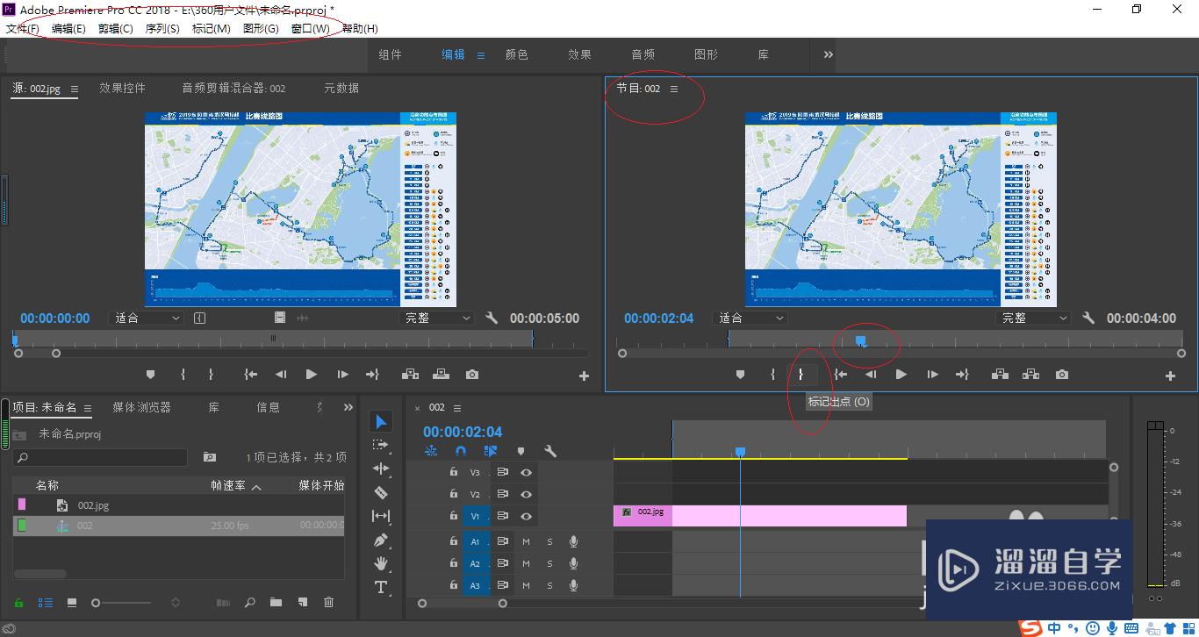
Task: Switch to 颜色 workspace
Action: pyautogui.click(x=516, y=54)
